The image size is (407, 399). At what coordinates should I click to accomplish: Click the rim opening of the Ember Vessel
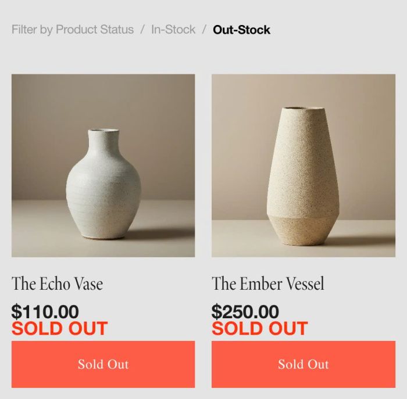pos(303,108)
